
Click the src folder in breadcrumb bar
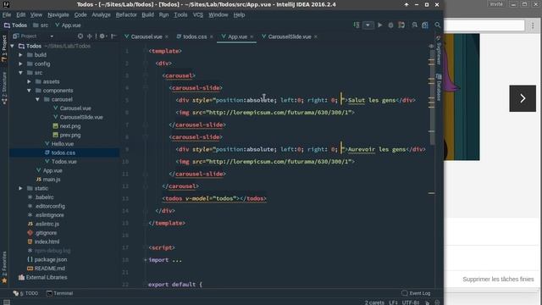click(41, 25)
